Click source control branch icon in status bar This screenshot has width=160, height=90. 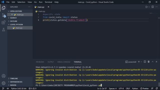[x=3, y=88]
